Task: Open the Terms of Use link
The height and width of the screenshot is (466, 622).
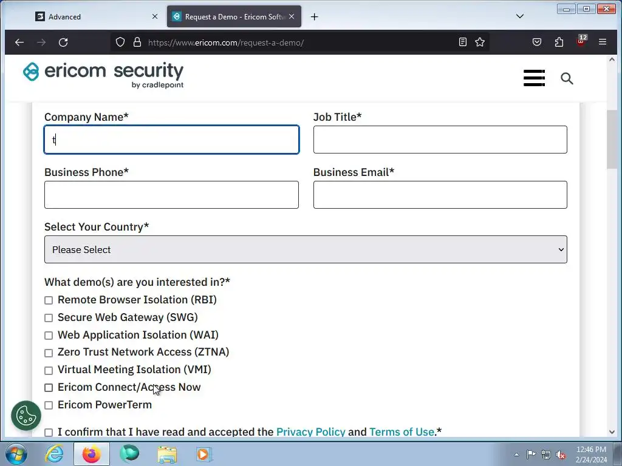Action: click(402, 431)
